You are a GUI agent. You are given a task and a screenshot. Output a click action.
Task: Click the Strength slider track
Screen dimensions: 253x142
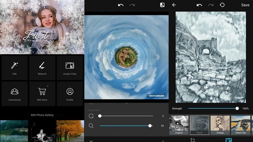click(213, 108)
